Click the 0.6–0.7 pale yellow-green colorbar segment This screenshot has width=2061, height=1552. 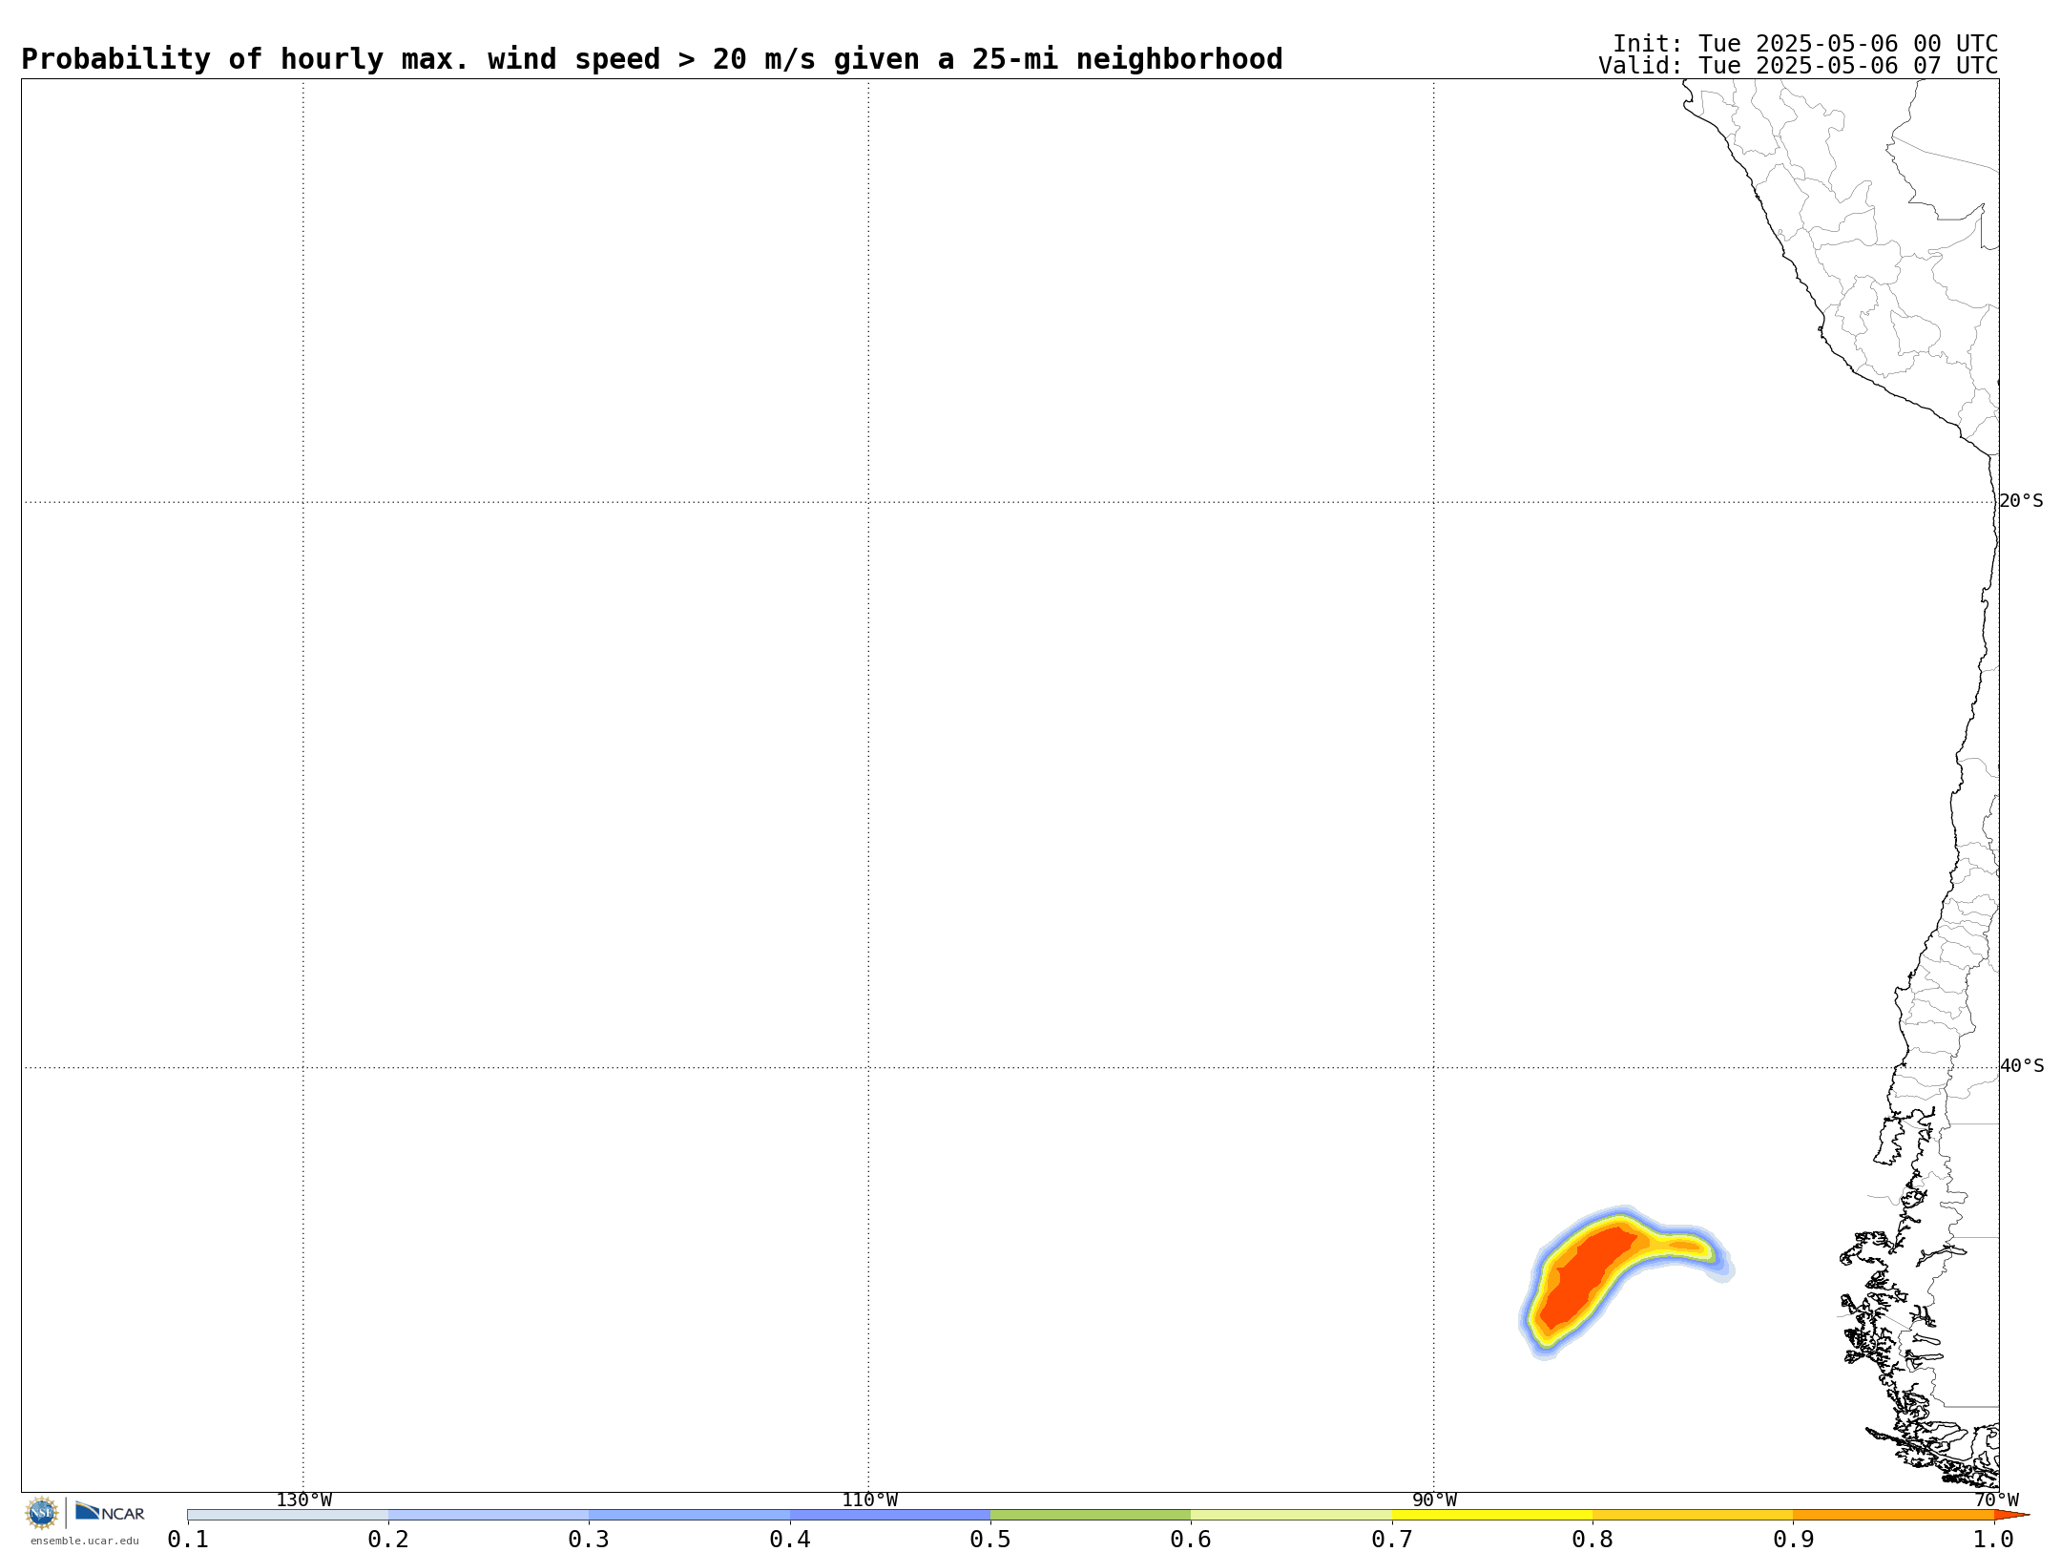pos(1291,1515)
